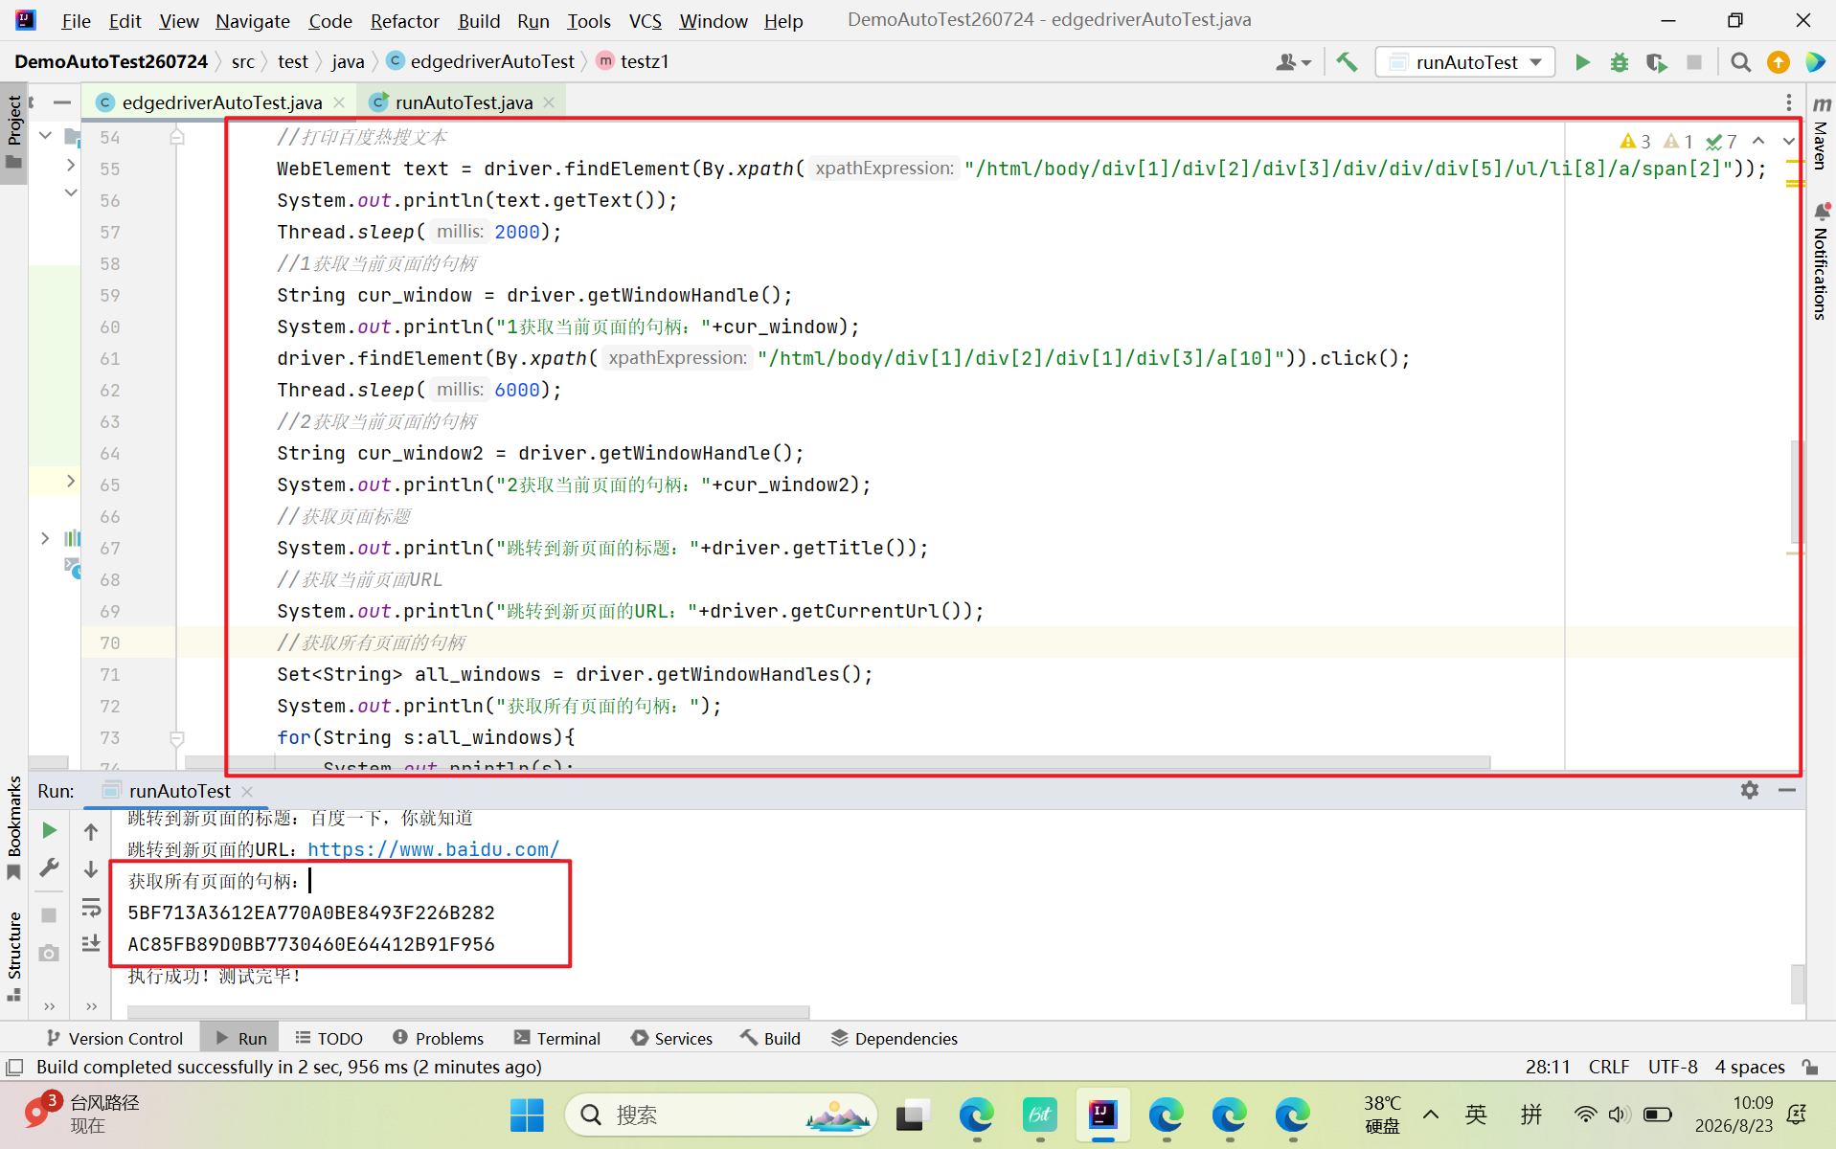This screenshot has height=1149, width=1836.
Task: Open Run panel settings gear
Action: click(x=1749, y=790)
